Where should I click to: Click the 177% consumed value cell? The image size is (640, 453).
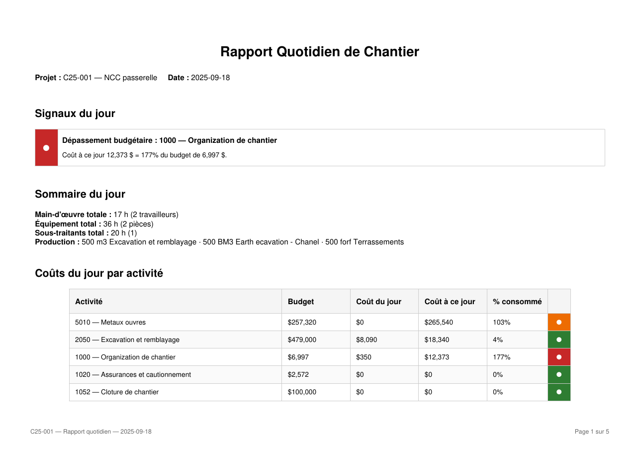[x=517, y=357]
